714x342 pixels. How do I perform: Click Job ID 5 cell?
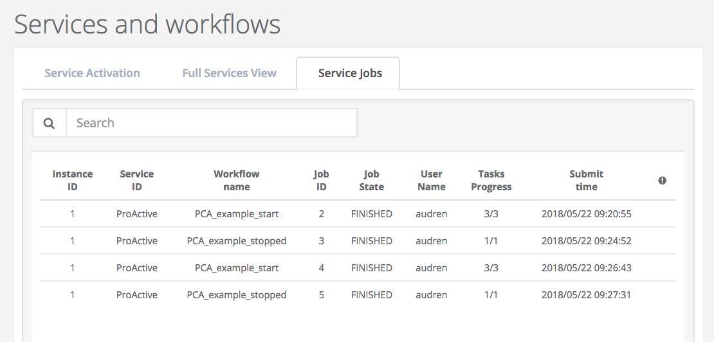322,295
